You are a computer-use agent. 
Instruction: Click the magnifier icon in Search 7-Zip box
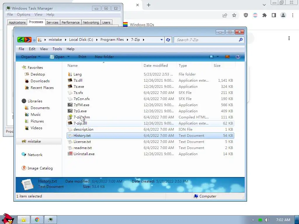point(241,40)
